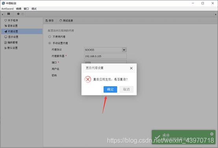The width and height of the screenshot is (218, 148).
Task: Open the 调试 menu
Action: tap(34, 9)
